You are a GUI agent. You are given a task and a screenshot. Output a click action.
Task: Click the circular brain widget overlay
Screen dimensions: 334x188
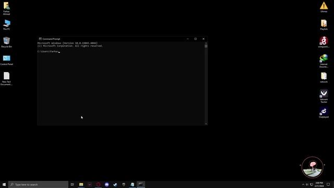pyautogui.click(x=313, y=167)
